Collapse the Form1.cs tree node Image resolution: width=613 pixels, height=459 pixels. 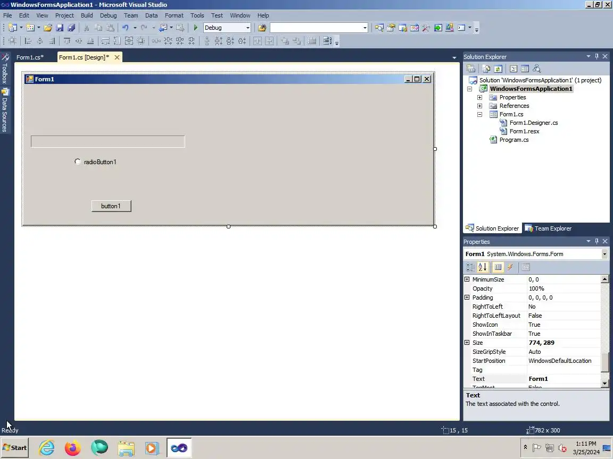pos(479,115)
